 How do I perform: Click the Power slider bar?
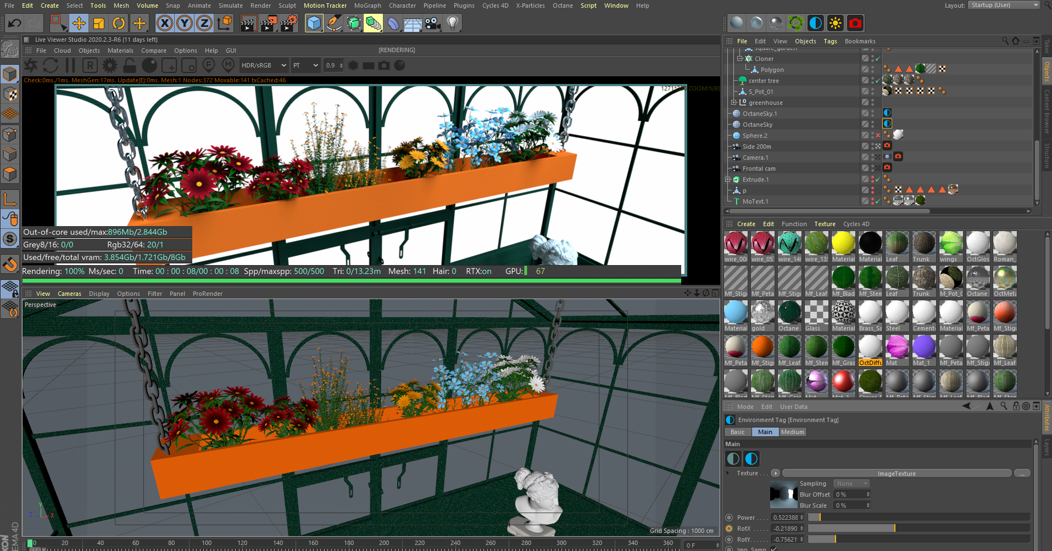(x=919, y=518)
